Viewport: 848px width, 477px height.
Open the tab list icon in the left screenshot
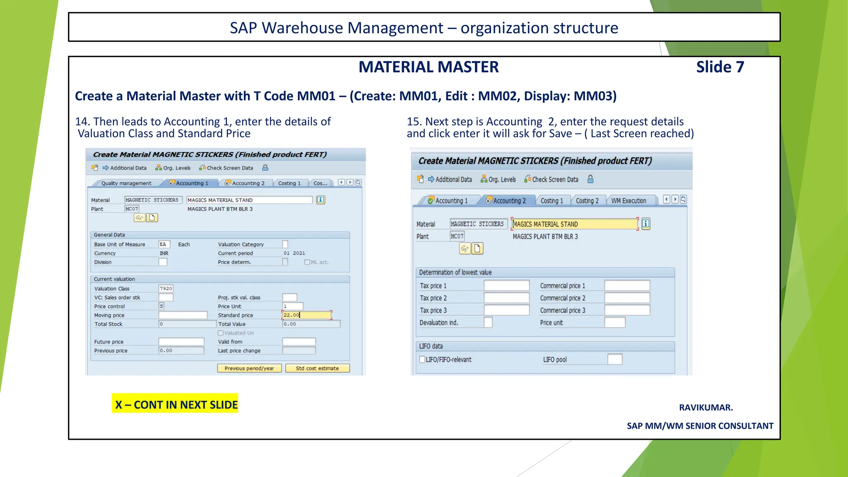coord(358,182)
